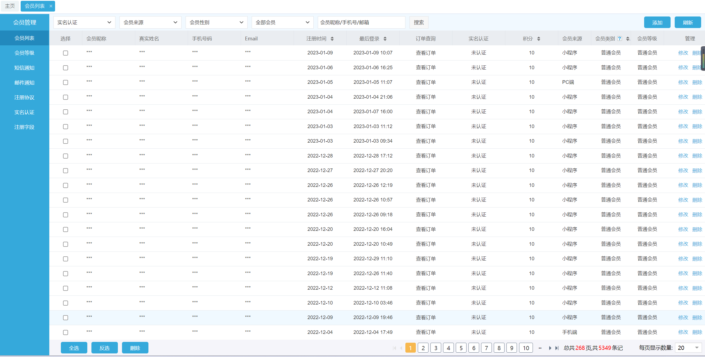The height and width of the screenshot is (357, 705).
Task: Click the 添加 button
Action: (x=657, y=23)
